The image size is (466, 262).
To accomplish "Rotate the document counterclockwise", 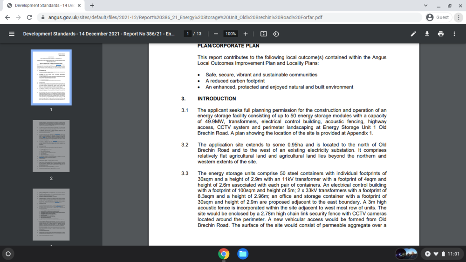I will pyautogui.click(x=276, y=34).
